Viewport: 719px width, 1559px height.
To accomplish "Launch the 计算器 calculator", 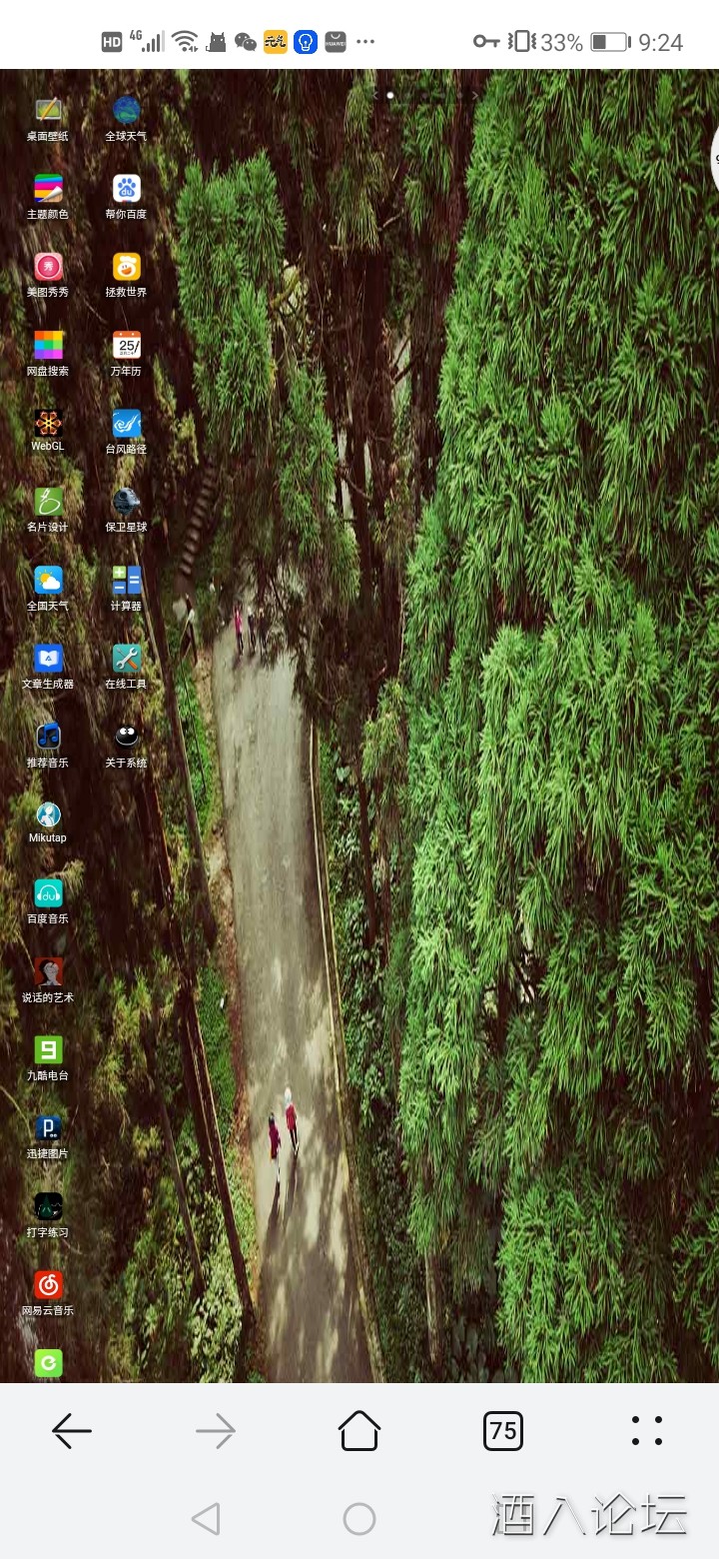I will 126,581.
